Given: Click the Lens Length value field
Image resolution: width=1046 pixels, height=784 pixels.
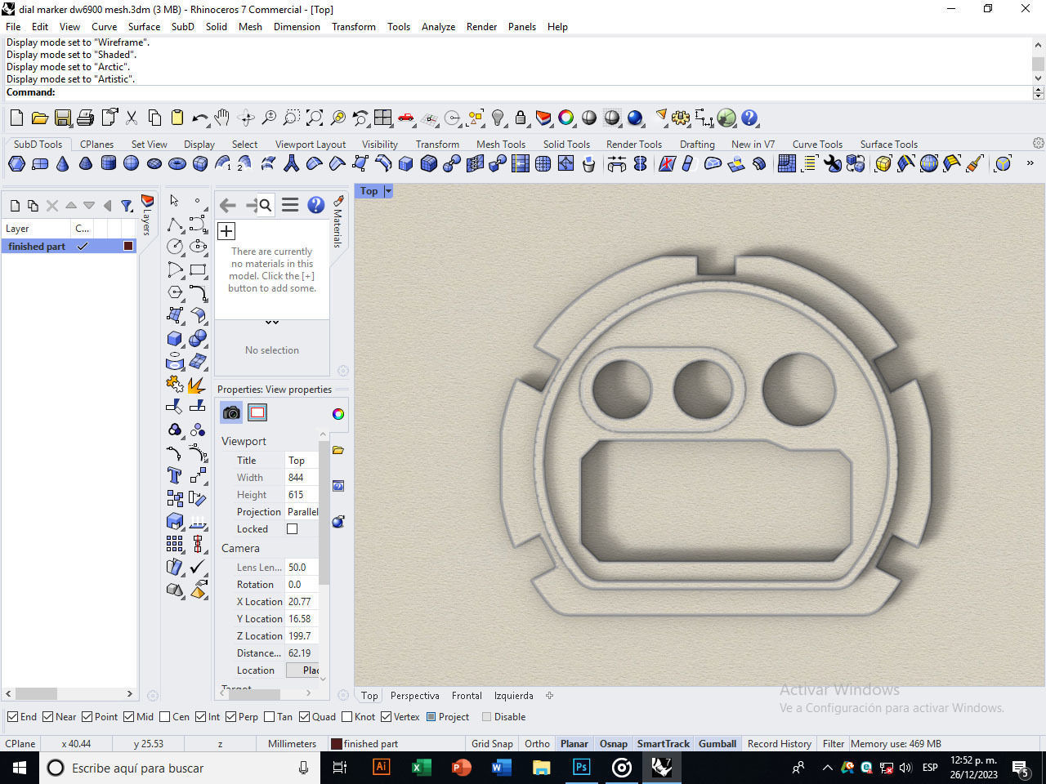Looking at the screenshot, I should click(x=302, y=568).
